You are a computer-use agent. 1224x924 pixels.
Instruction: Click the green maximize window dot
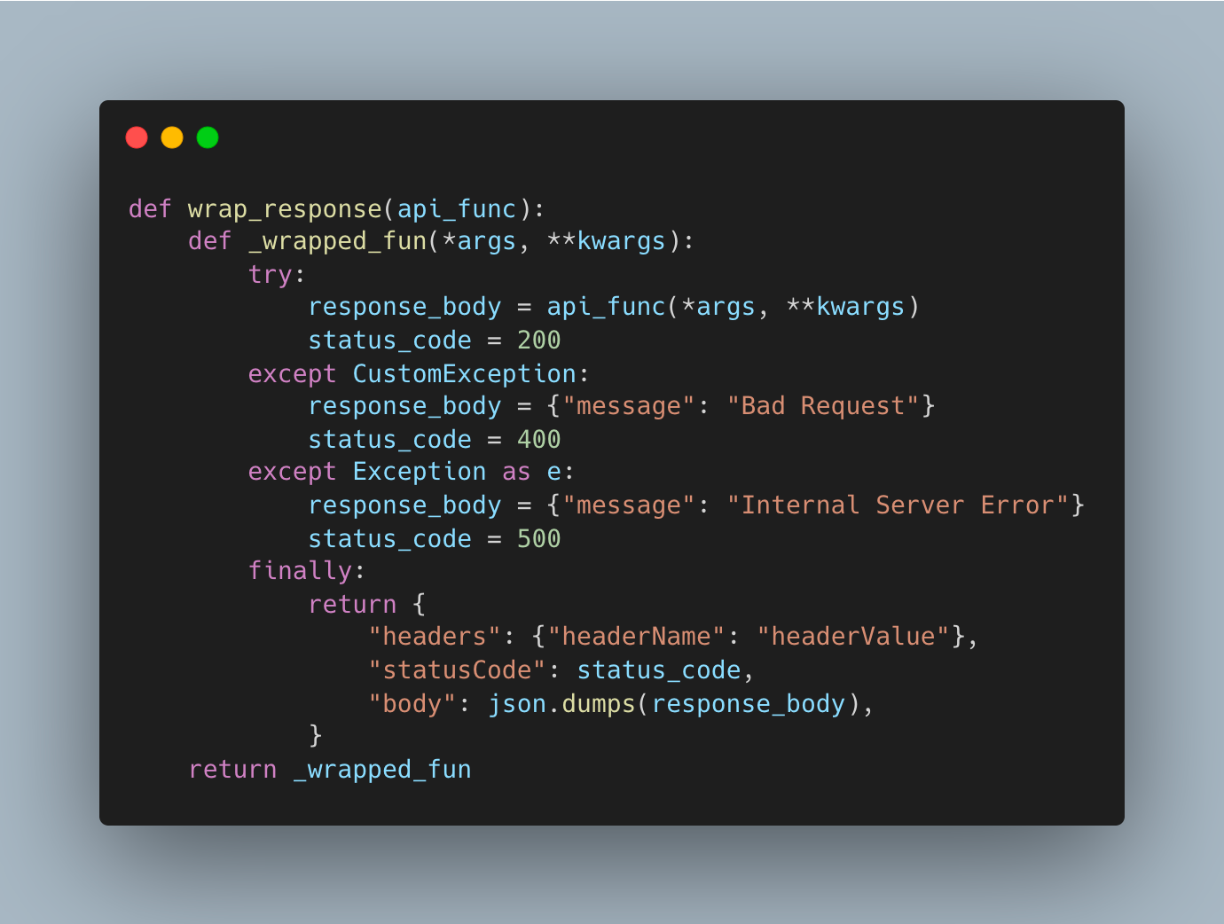[208, 137]
